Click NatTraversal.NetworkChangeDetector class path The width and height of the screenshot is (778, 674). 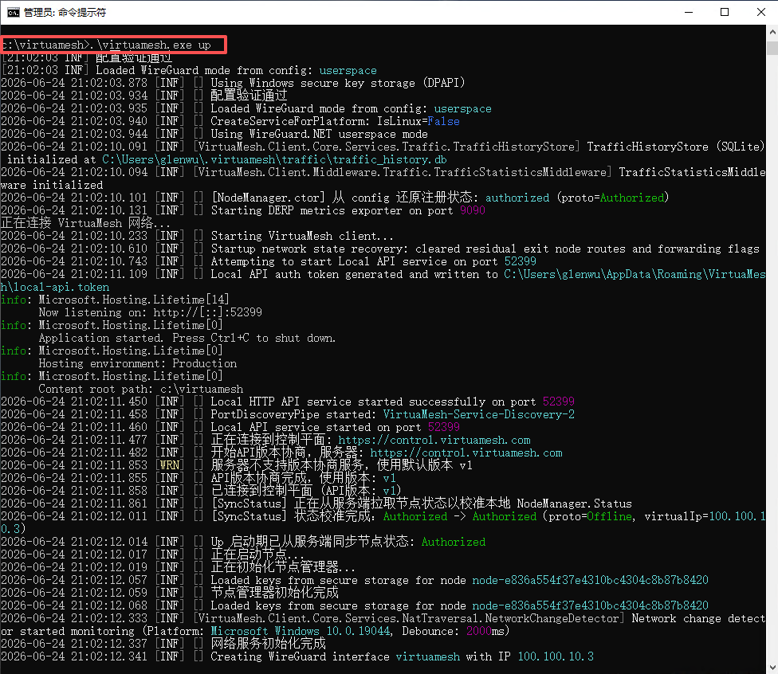tap(408, 618)
